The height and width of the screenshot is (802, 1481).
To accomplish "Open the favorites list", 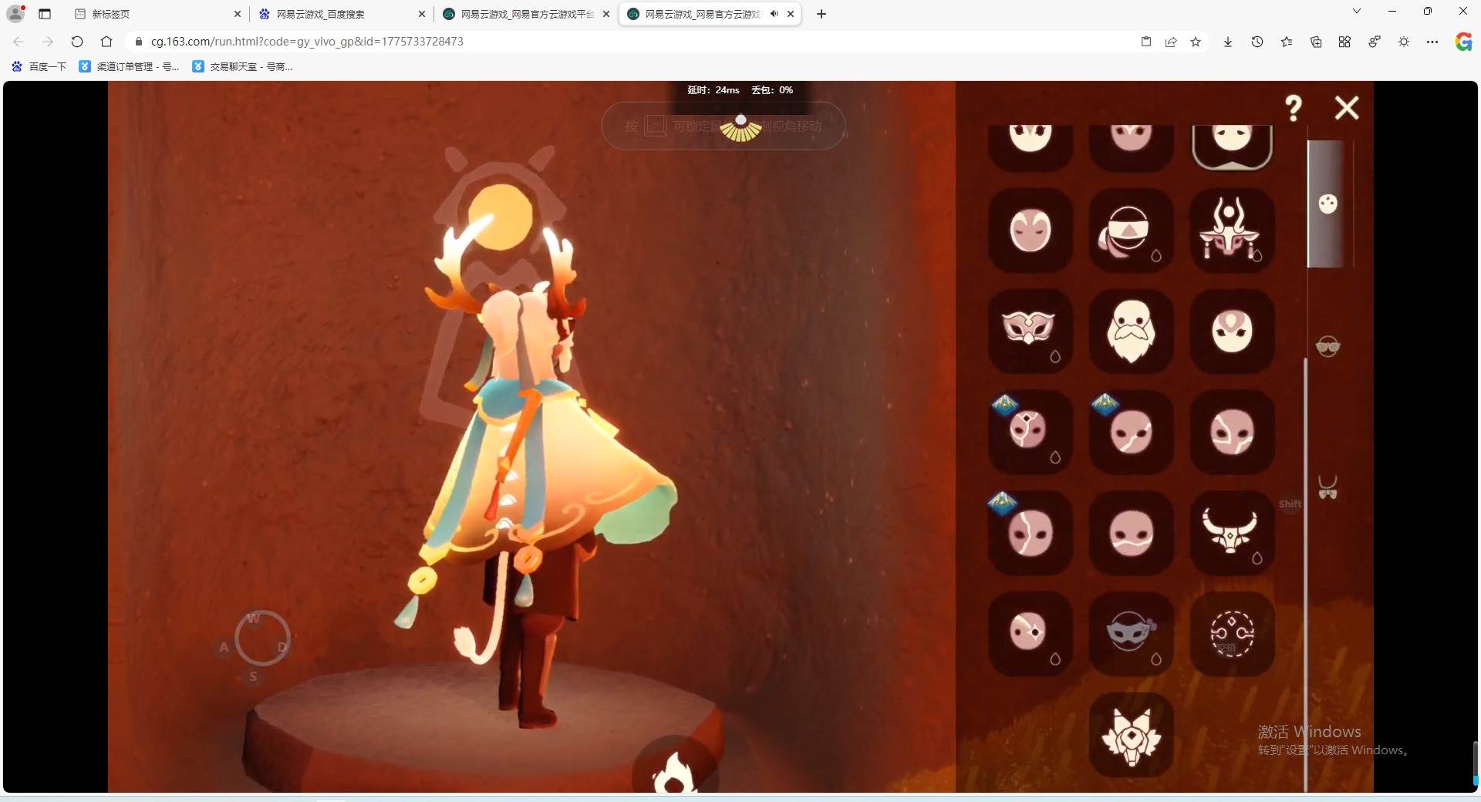I will click(1287, 42).
